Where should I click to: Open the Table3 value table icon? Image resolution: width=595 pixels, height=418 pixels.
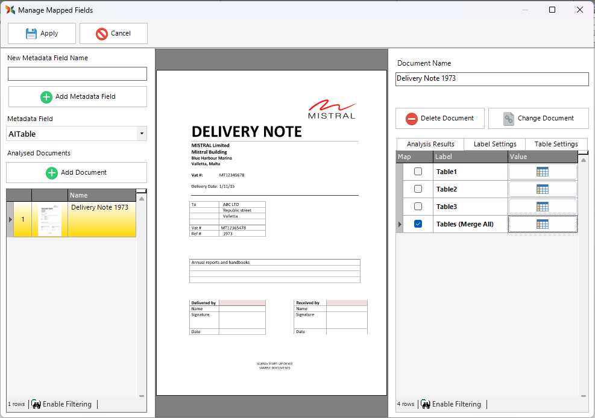[x=543, y=207]
